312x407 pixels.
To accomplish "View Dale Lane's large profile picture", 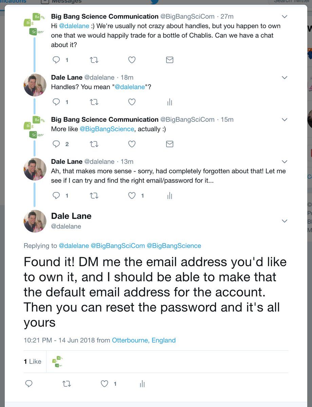I will click(35, 221).
